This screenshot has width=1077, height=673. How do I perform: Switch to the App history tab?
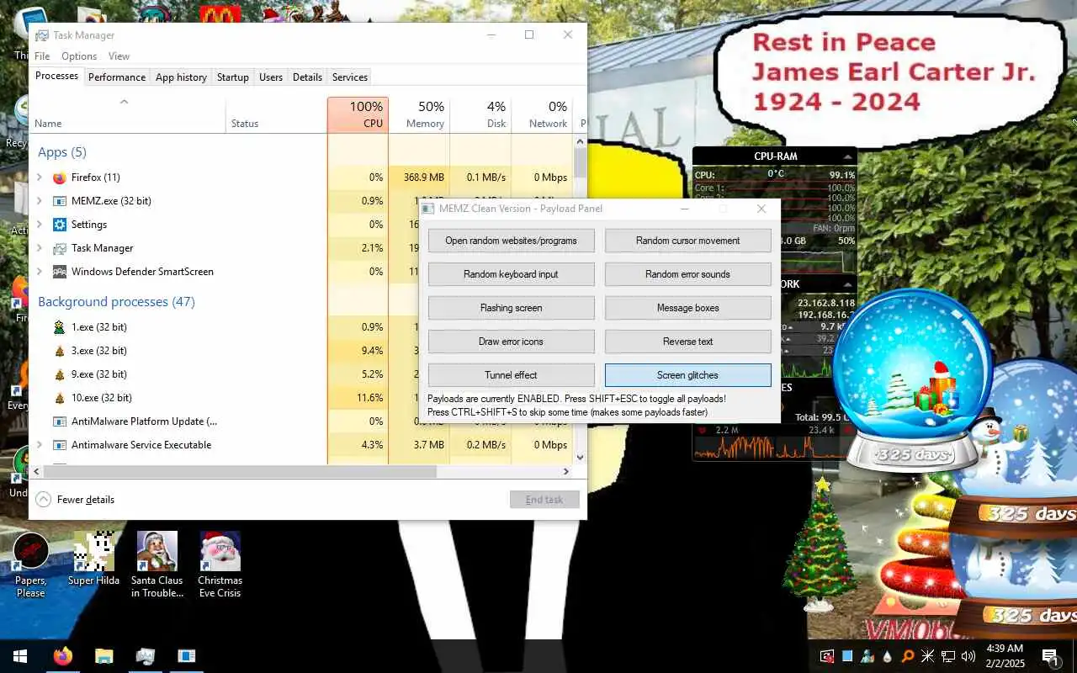181,77
